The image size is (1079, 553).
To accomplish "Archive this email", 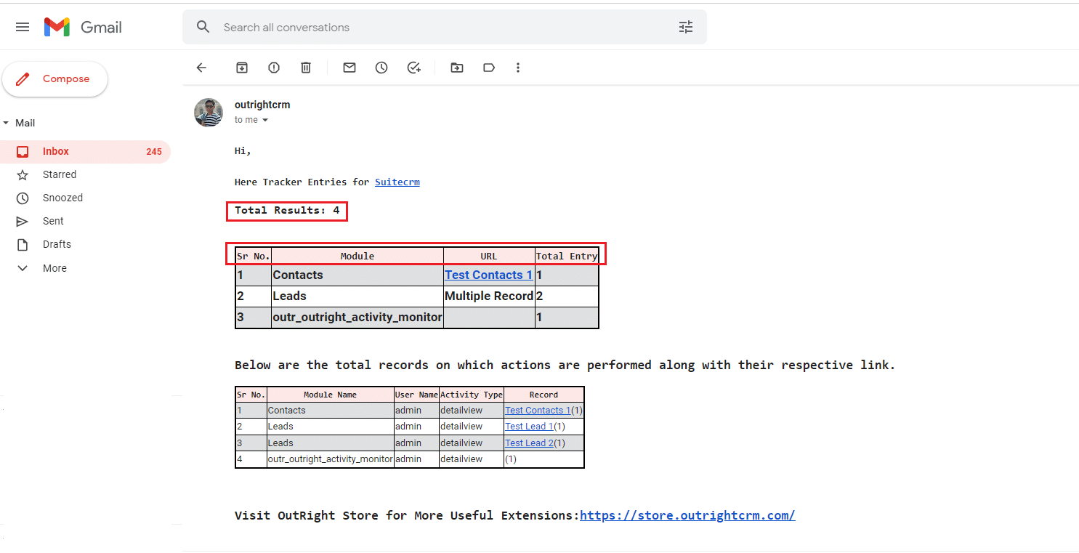I will coord(242,68).
